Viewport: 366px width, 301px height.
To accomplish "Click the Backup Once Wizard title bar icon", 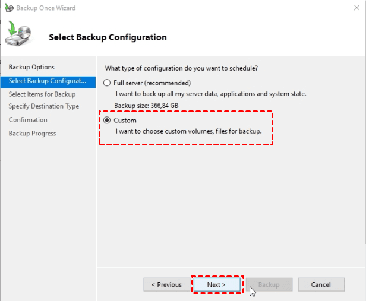I will point(8,8).
